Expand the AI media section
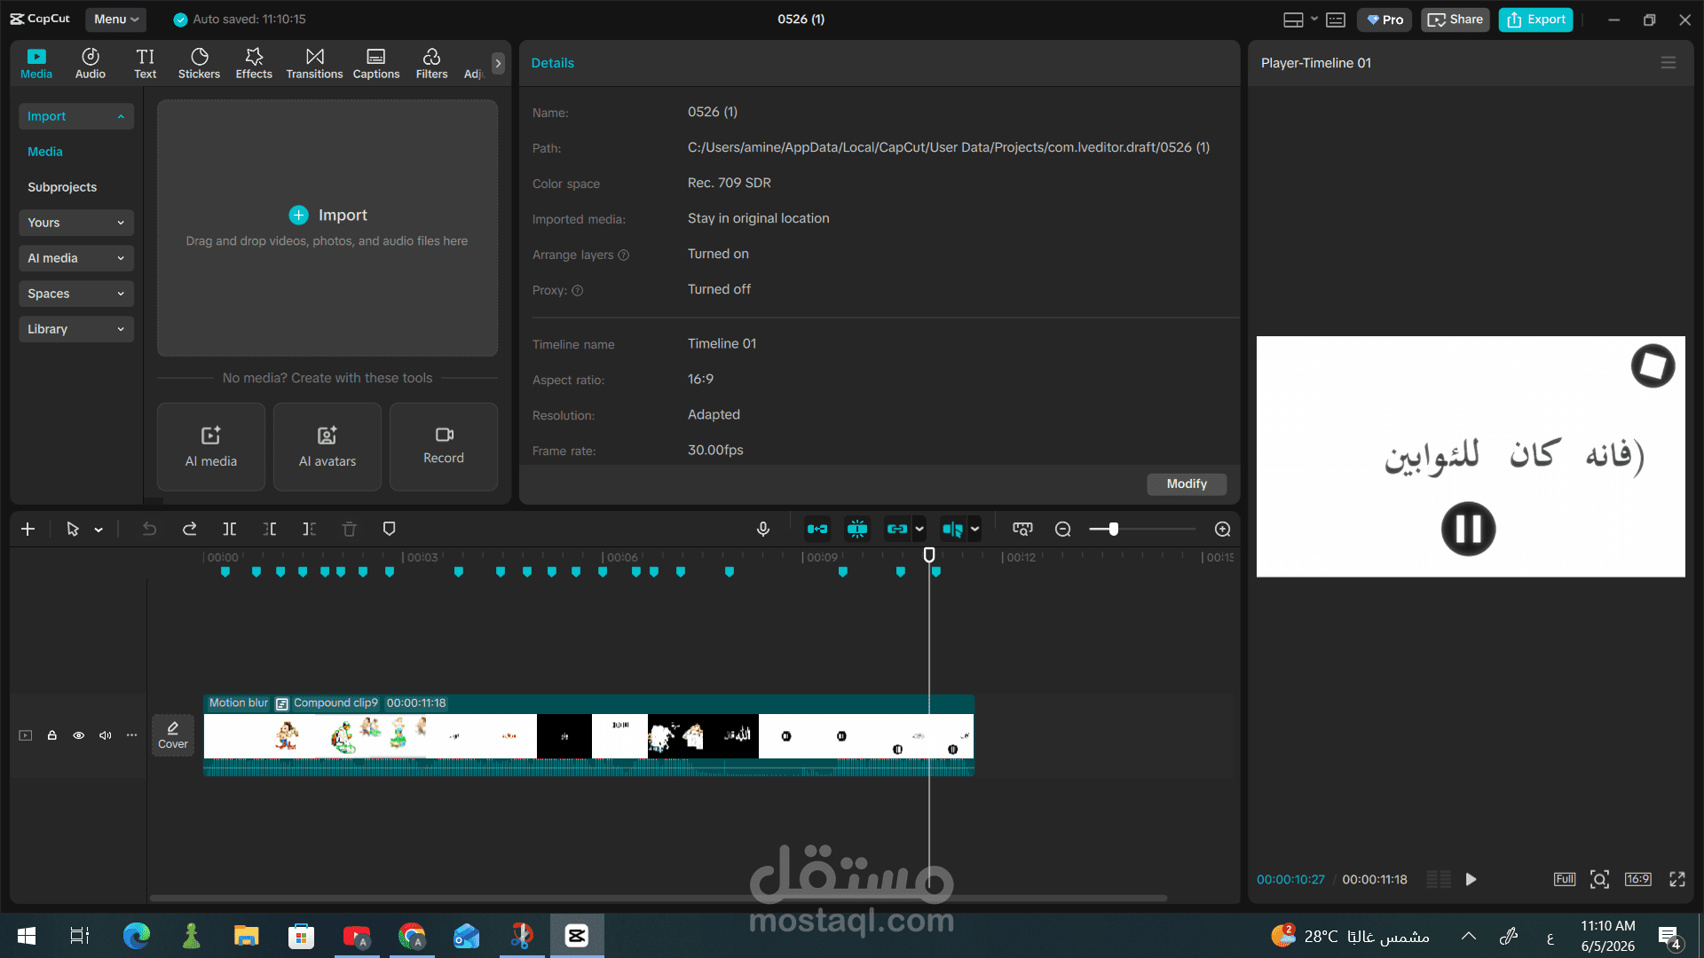 [76, 258]
